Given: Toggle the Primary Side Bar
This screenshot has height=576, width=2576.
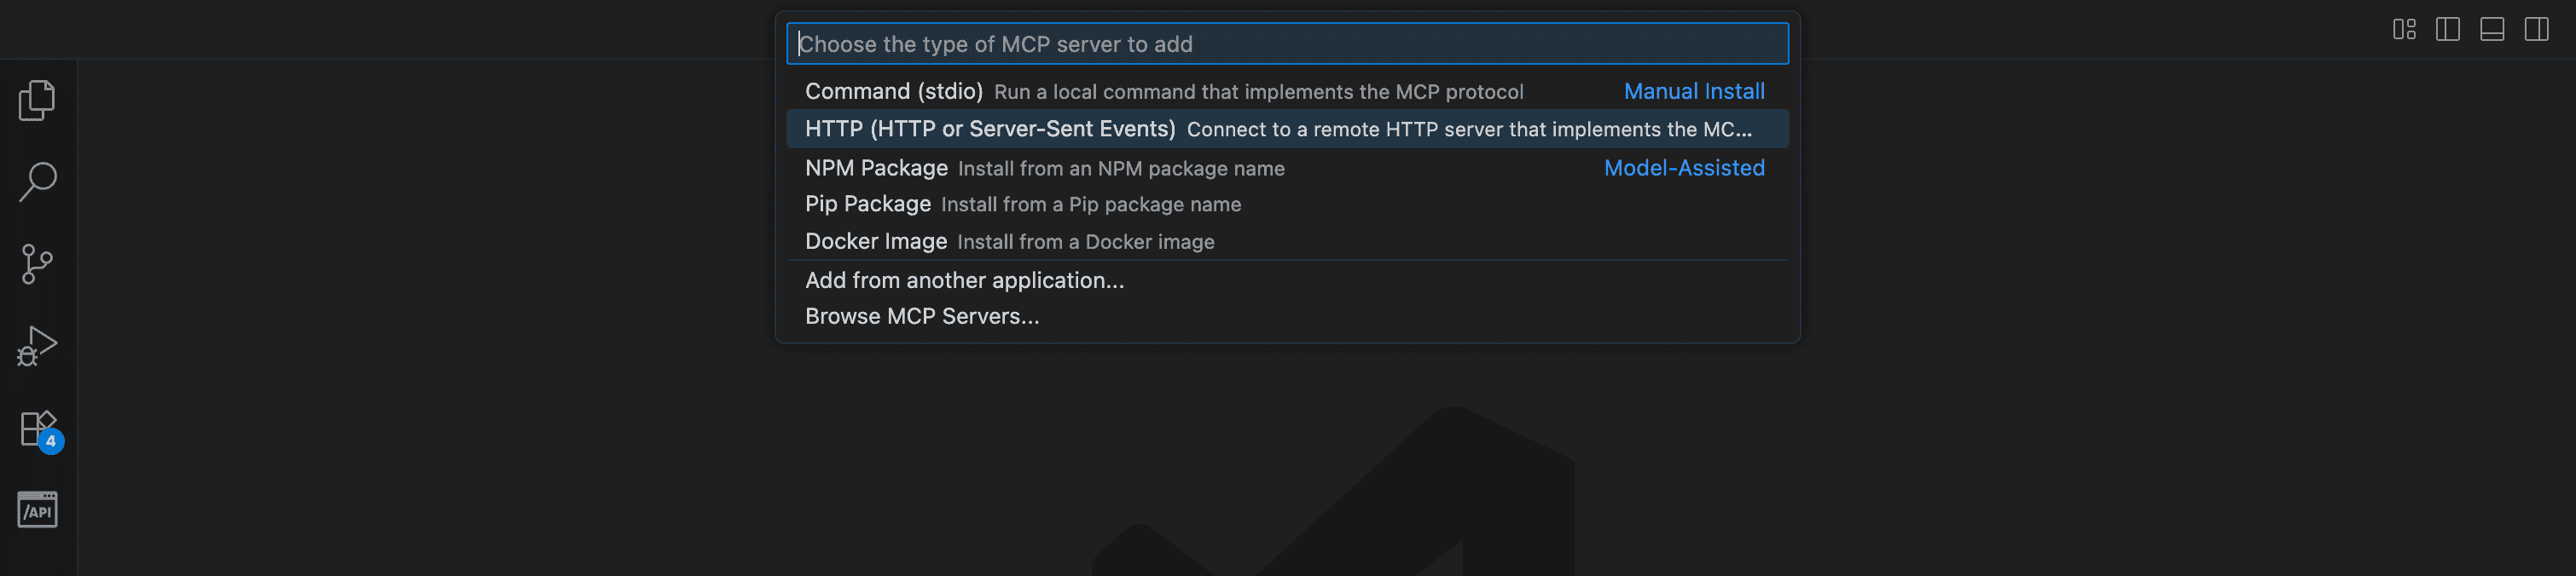Looking at the screenshot, I should [2448, 30].
